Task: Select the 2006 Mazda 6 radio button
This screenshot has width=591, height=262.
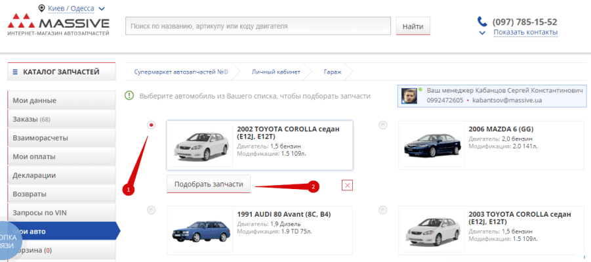Action: 383,125
